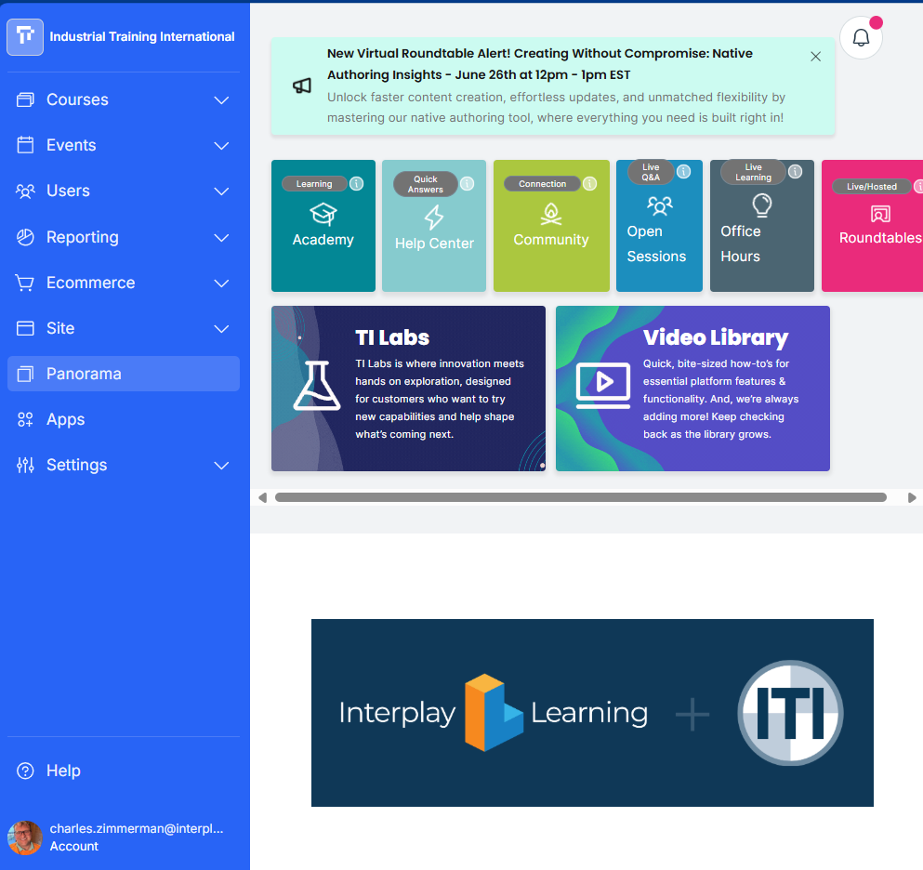Select Panorama in the sidebar
Viewport: 923px width, 870px height.
pos(124,374)
